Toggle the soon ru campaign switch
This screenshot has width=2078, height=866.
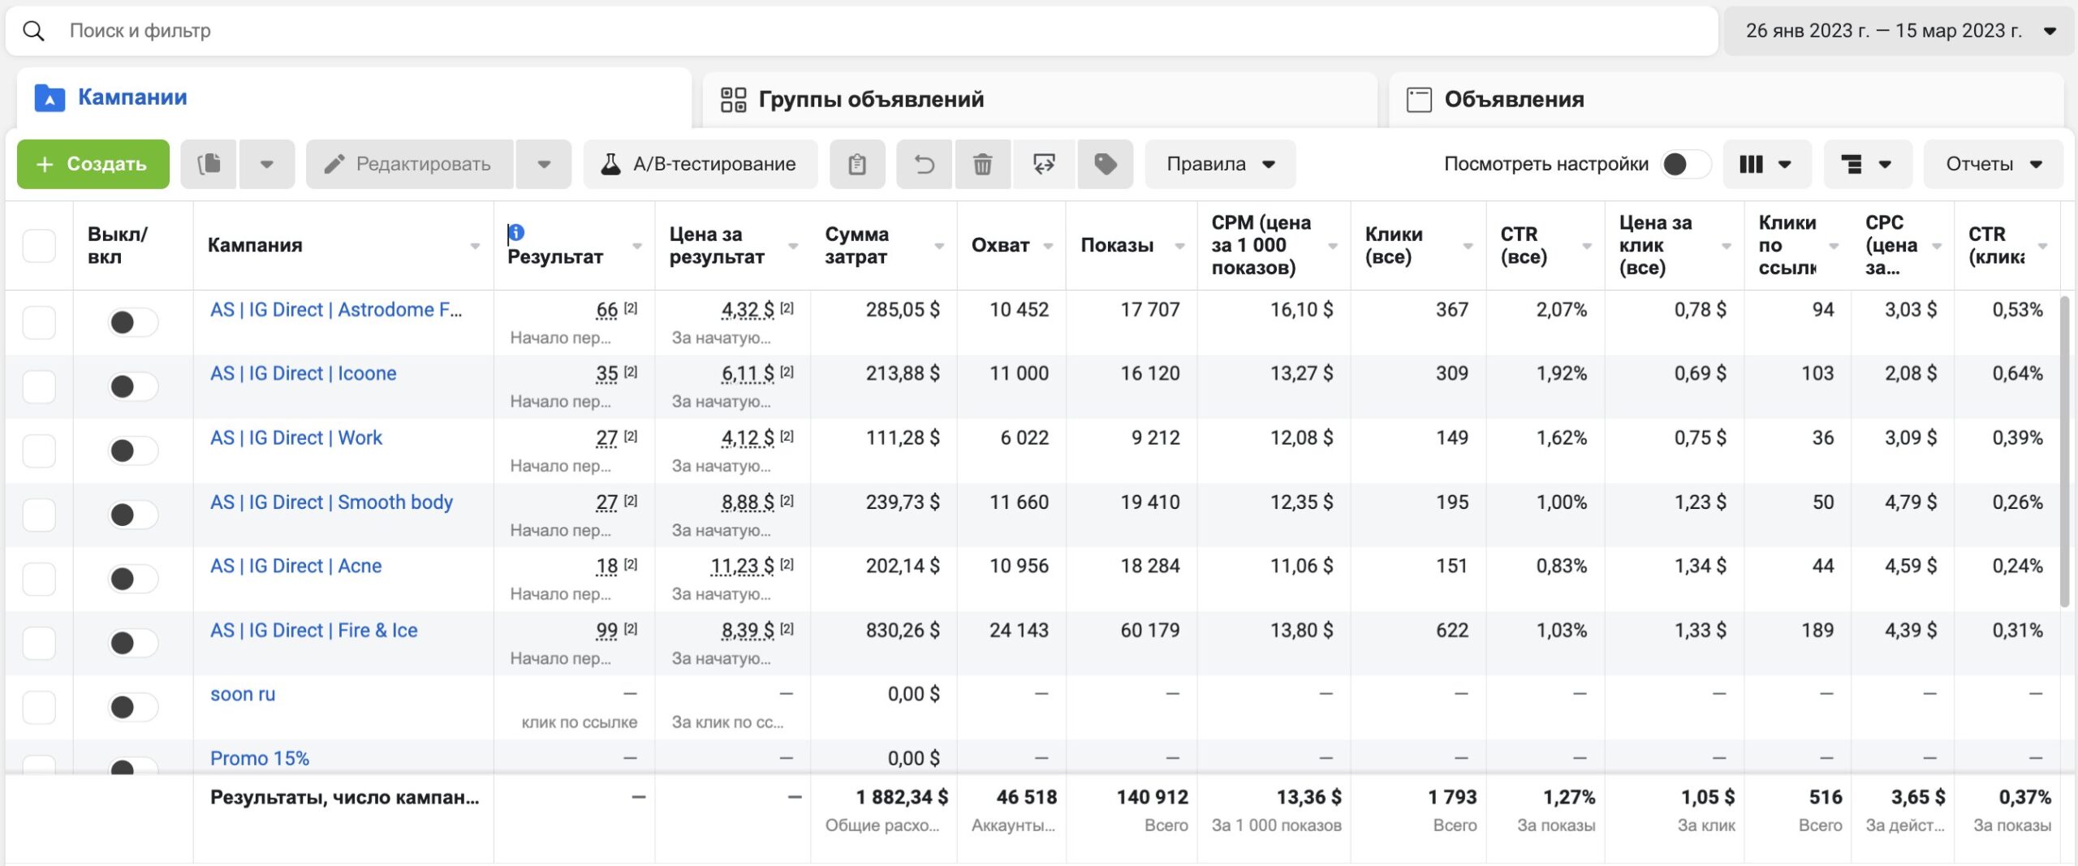pyautogui.click(x=132, y=707)
